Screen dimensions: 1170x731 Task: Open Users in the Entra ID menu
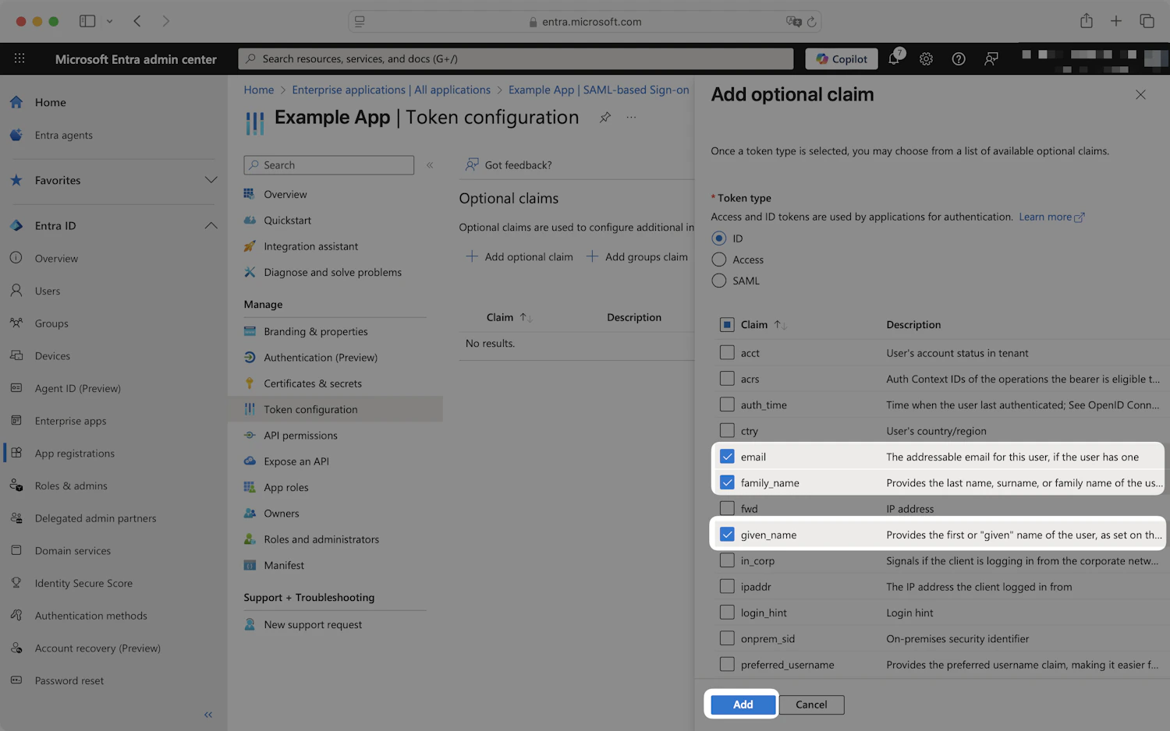[x=47, y=291]
